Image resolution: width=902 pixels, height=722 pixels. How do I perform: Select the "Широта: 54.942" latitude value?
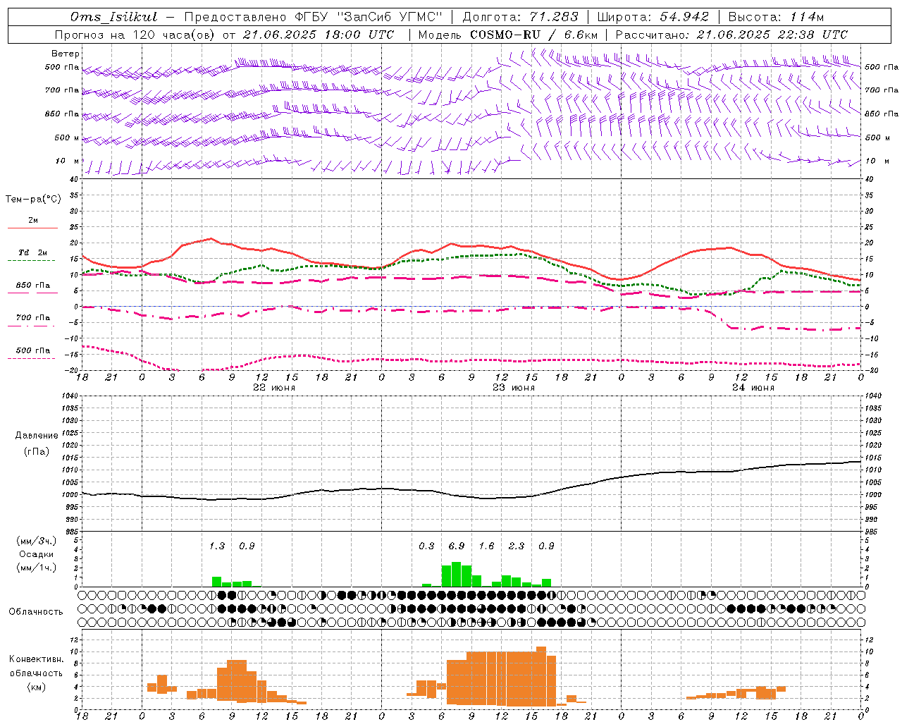point(653,17)
